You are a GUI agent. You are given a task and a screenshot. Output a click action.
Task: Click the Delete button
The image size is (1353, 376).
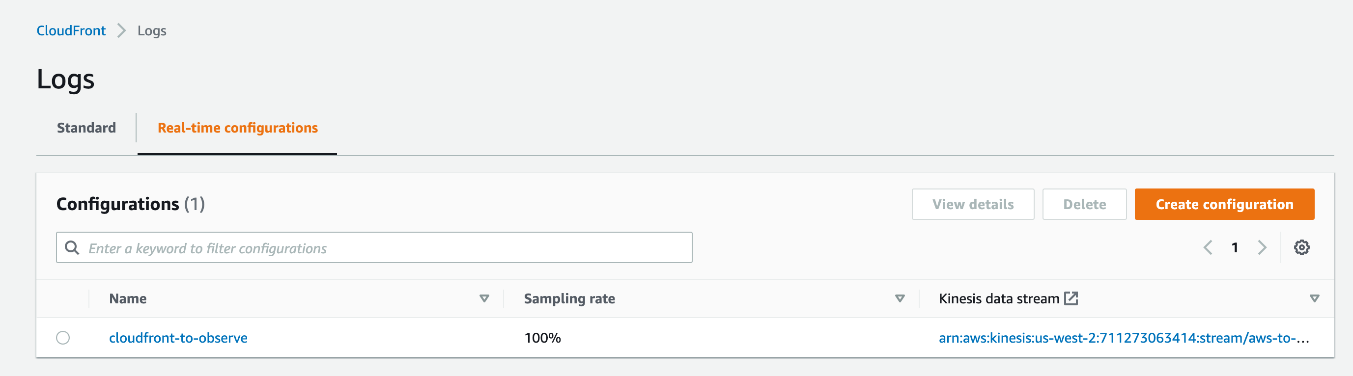[1084, 204]
